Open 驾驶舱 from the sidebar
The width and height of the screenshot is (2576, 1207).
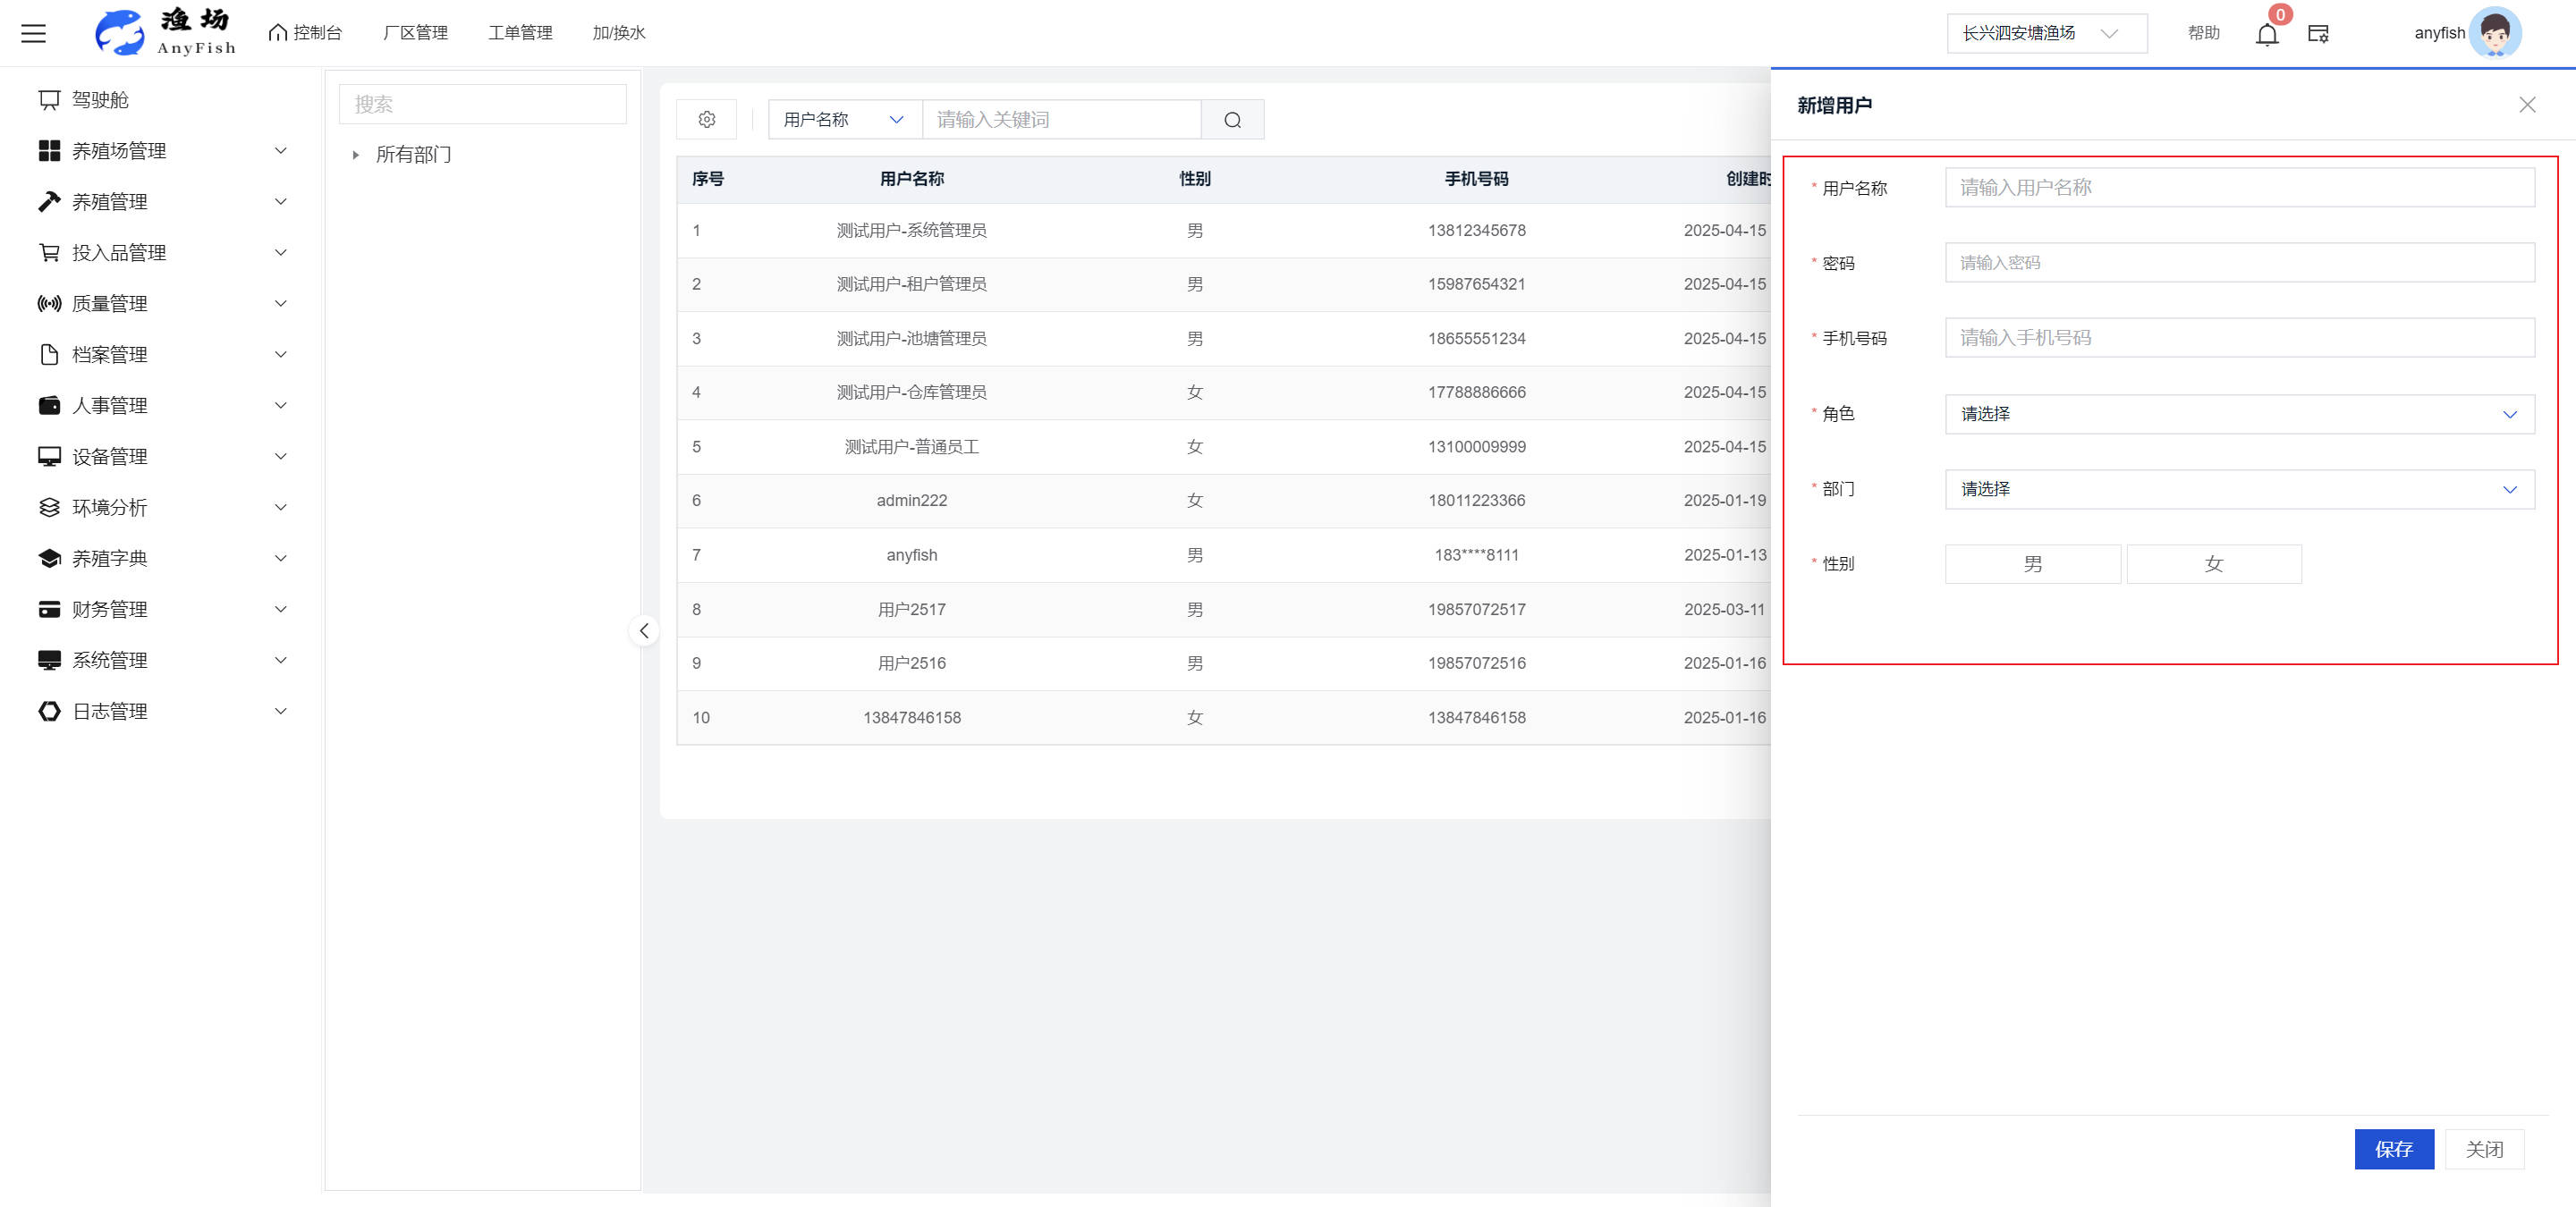[100, 100]
